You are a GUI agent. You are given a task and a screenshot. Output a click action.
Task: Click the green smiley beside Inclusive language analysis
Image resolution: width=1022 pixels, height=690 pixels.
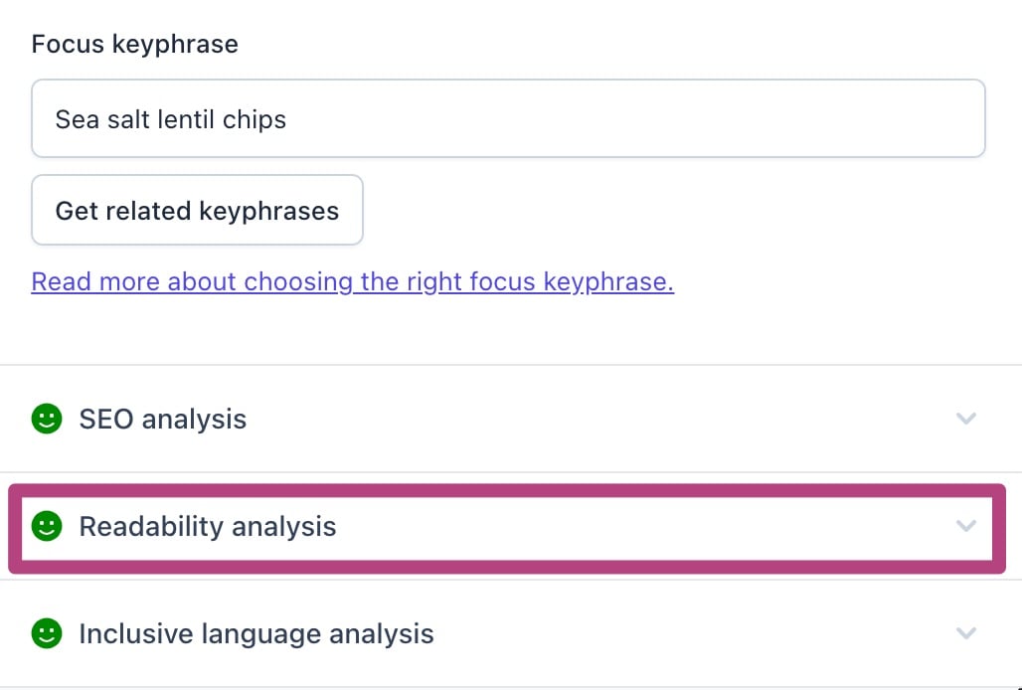click(x=47, y=633)
